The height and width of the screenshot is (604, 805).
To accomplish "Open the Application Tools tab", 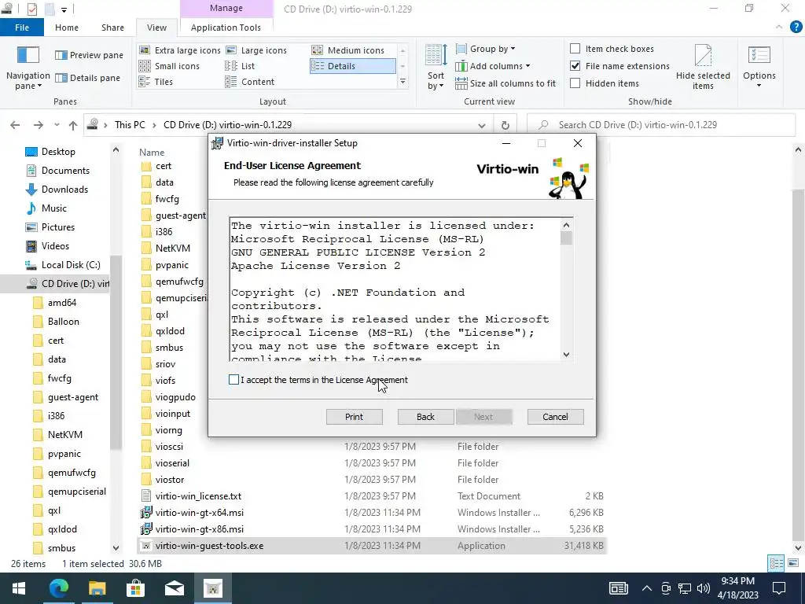I will [x=226, y=28].
